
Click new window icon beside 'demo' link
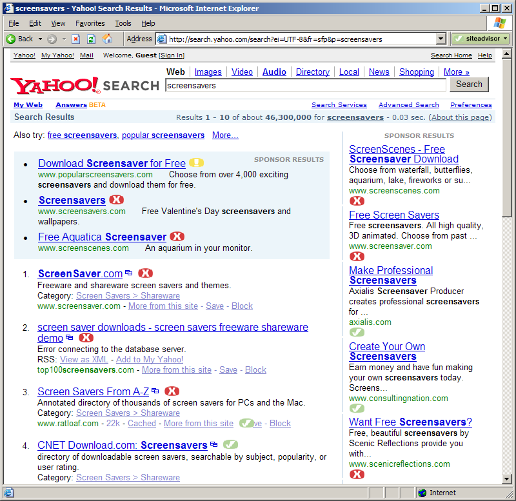point(70,337)
